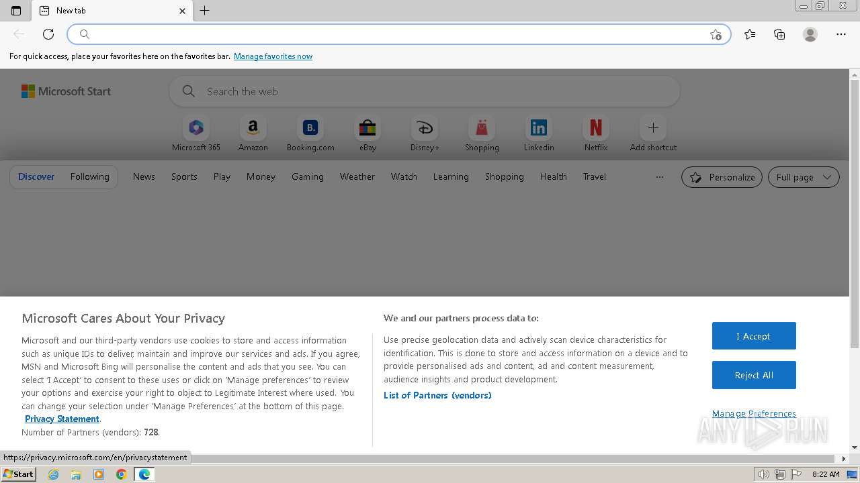The width and height of the screenshot is (860, 483).
Task: Open the Collections icon
Action: coord(779,34)
